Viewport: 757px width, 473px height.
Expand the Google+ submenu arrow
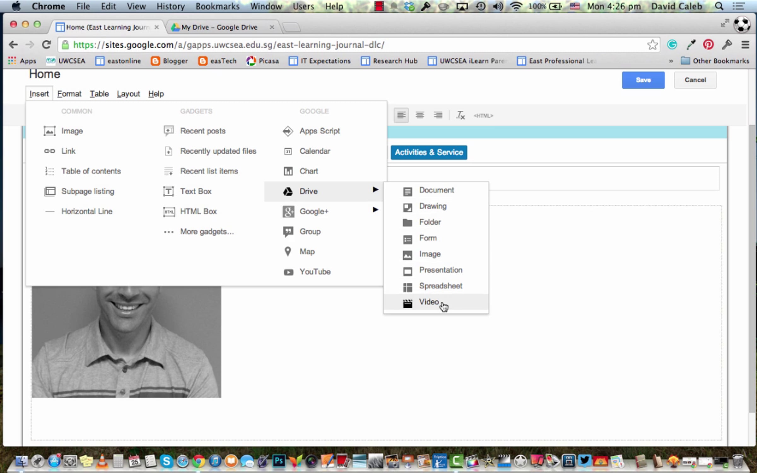tap(375, 210)
